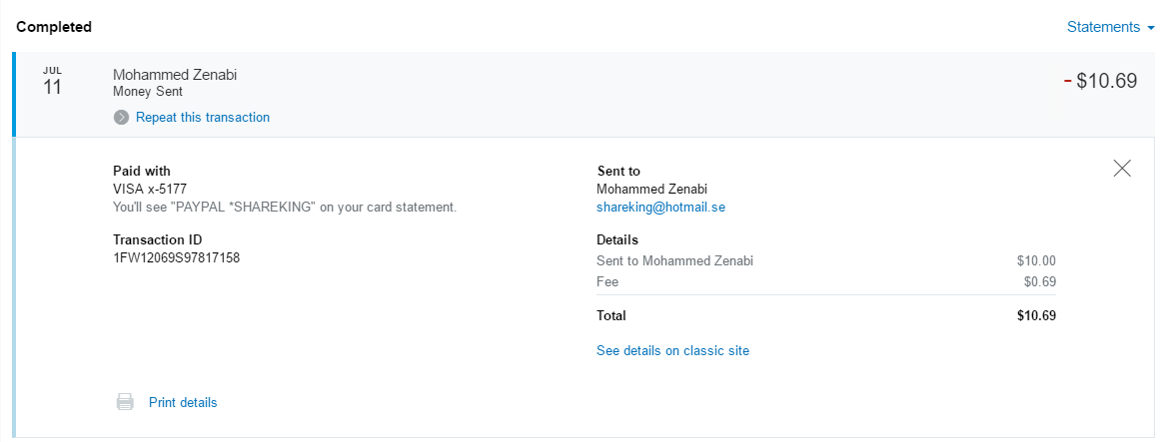Select the transaction ID 1FW12069S97817158
1170x442 pixels.
tap(176, 257)
